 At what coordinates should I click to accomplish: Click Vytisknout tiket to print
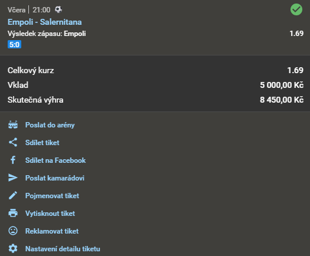click(x=50, y=214)
